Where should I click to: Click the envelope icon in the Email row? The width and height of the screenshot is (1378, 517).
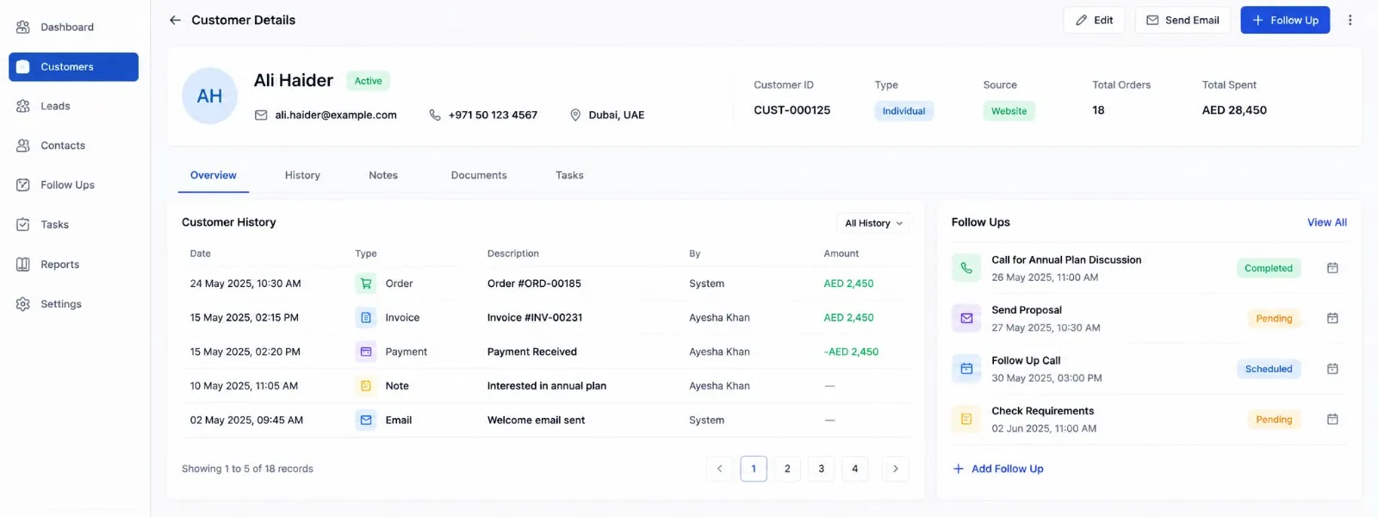pyautogui.click(x=366, y=420)
